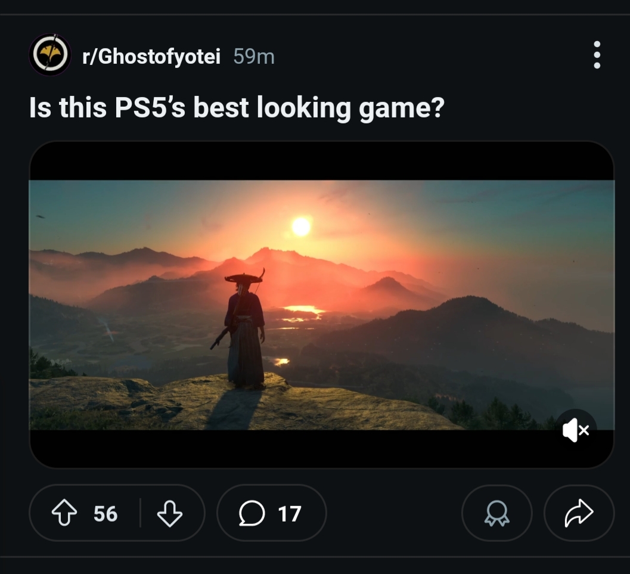Viewport: 630px width, 574px height.
Task: Click the glowing lake reflection in the video
Action: click(302, 310)
